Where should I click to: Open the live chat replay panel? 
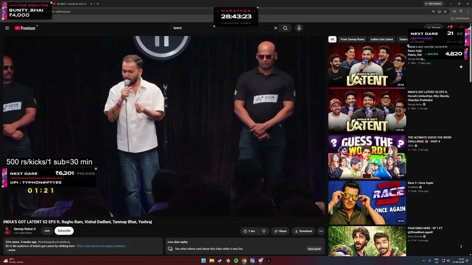(x=314, y=249)
